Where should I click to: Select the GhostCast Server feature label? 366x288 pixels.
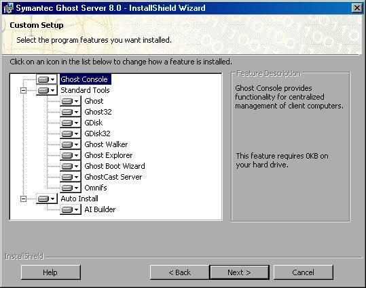point(113,177)
